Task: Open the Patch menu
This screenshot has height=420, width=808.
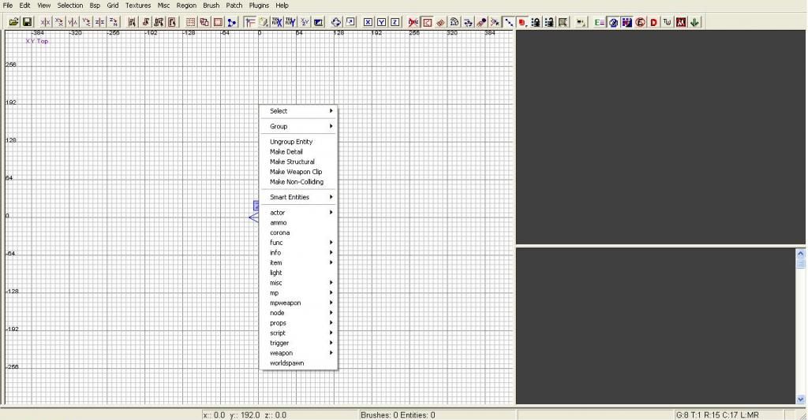Action: pyautogui.click(x=234, y=6)
